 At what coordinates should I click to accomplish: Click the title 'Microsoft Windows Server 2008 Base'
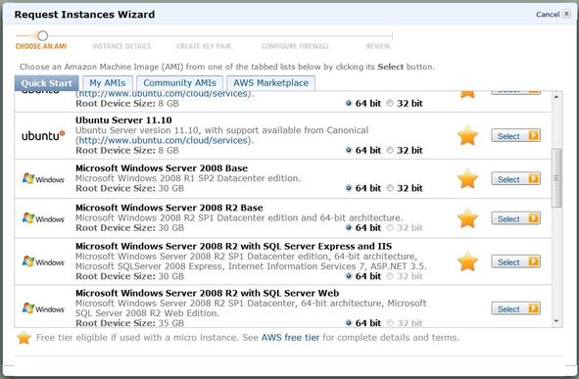pos(162,167)
